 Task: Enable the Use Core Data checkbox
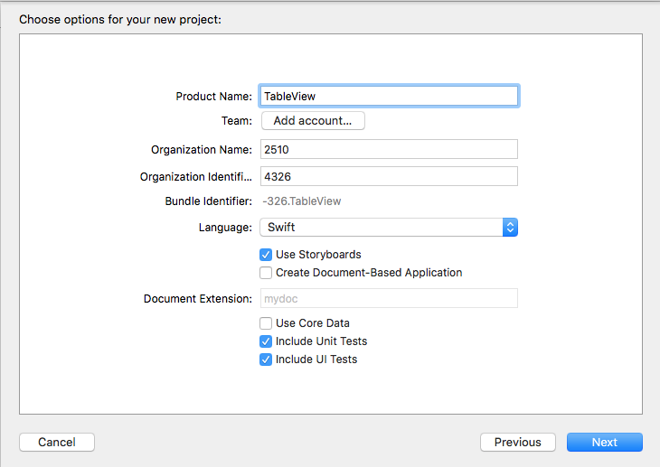pyautogui.click(x=266, y=323)
